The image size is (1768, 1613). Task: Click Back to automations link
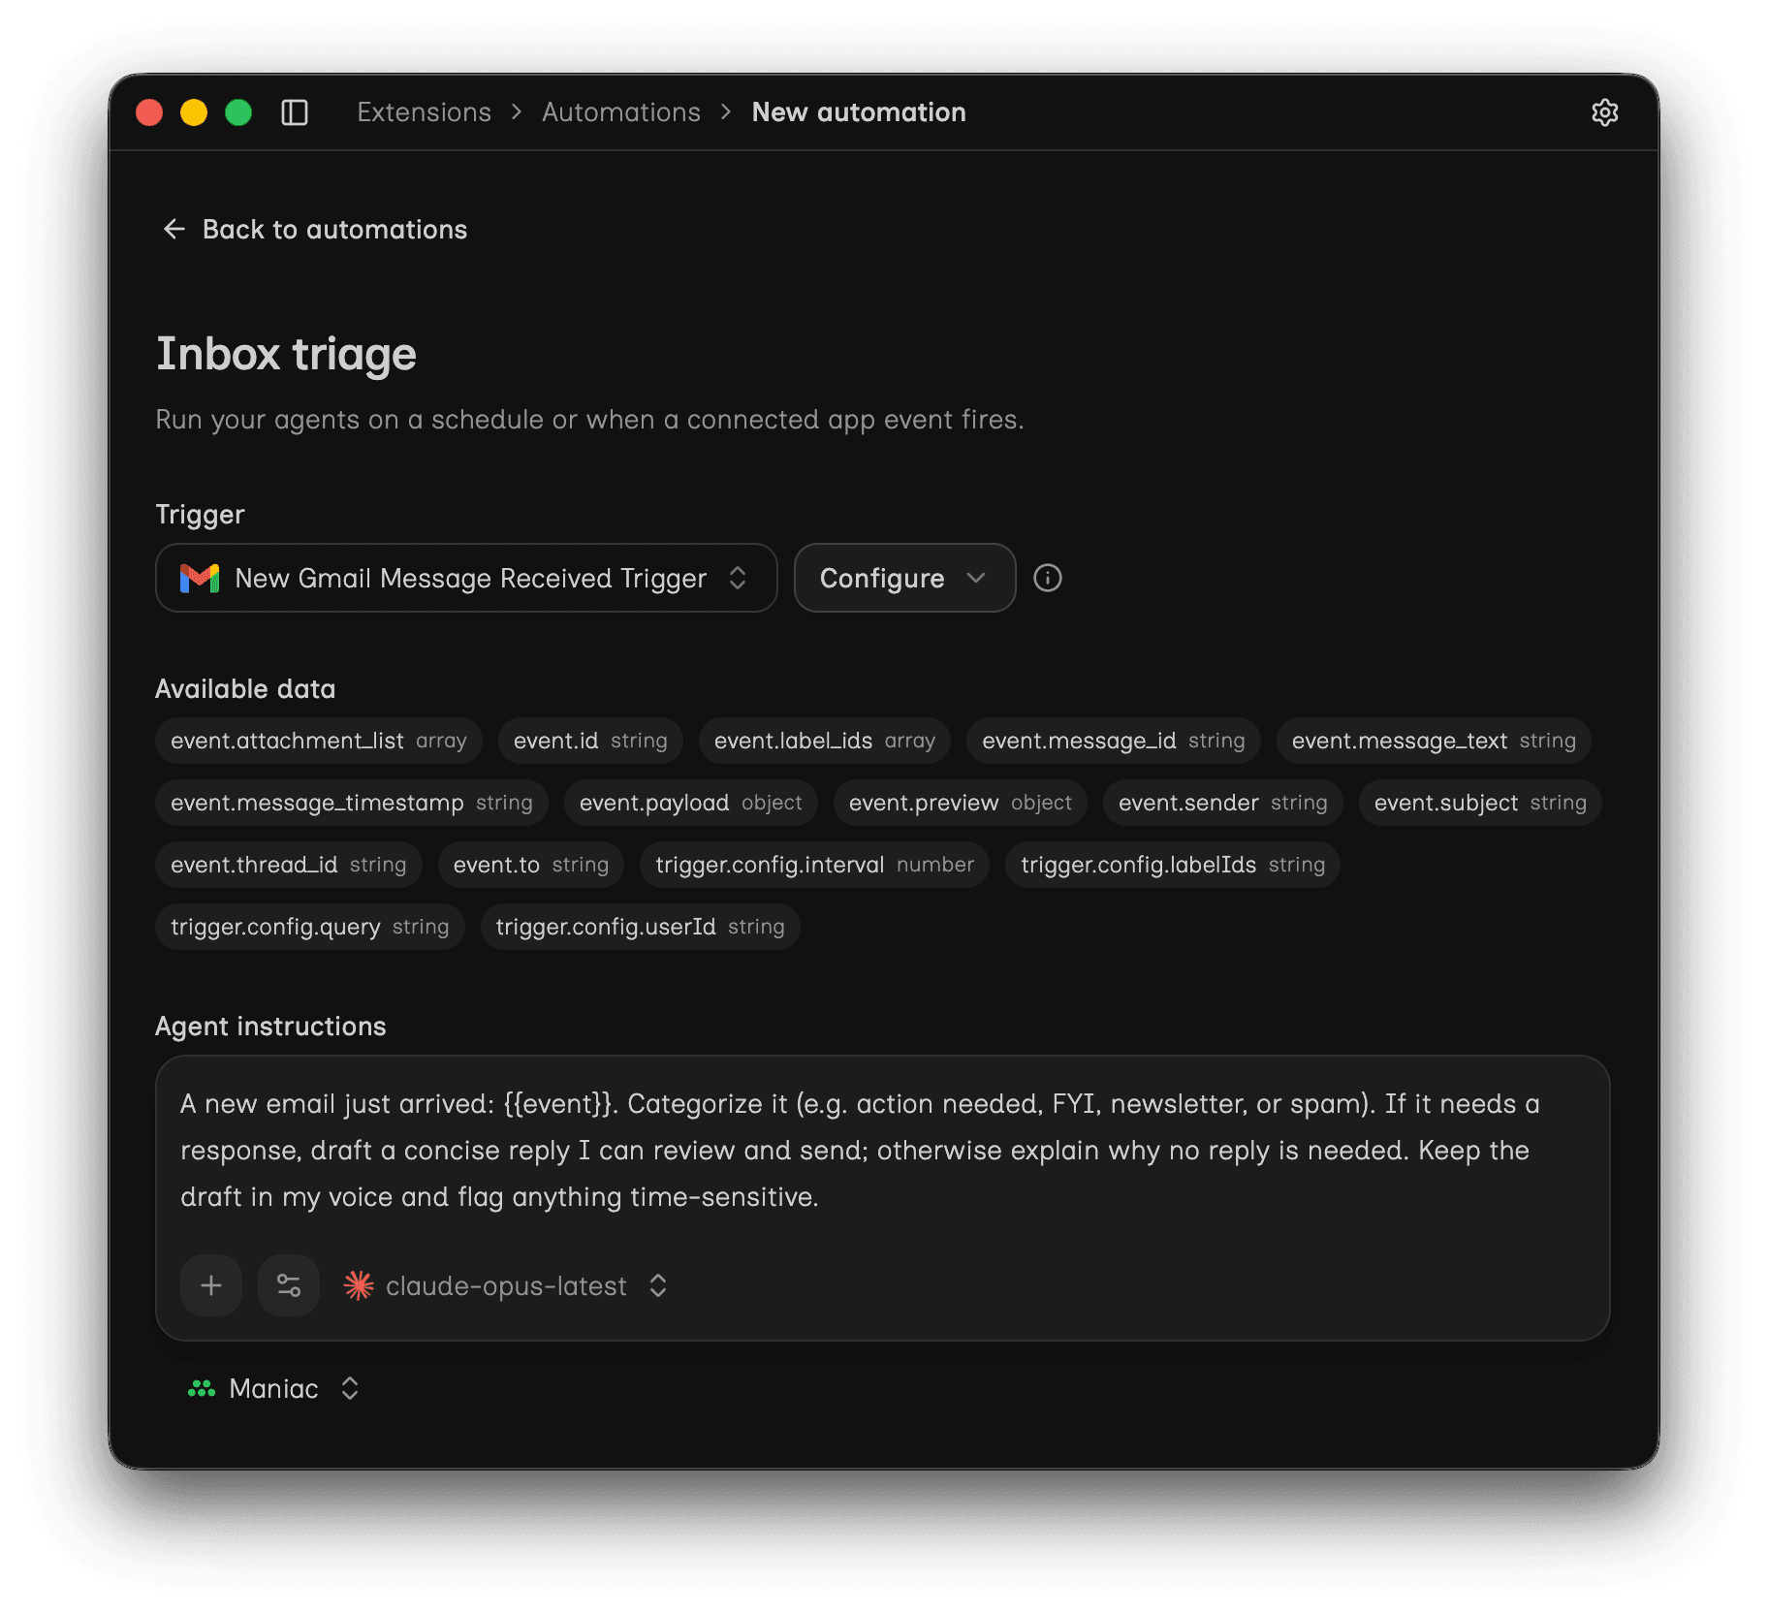coord(315,229)
